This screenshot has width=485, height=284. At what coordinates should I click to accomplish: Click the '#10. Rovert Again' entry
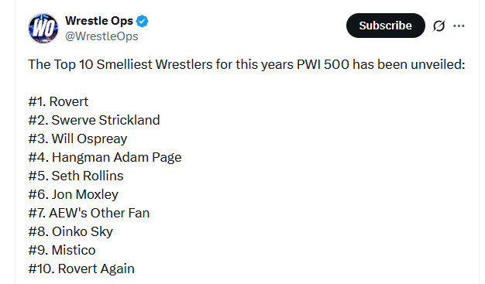(x=81, y=269)
